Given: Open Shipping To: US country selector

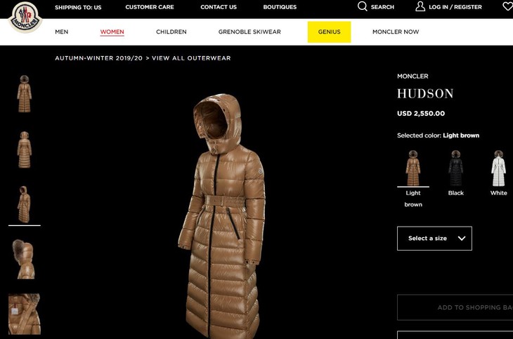Looking at the screenshot, I should tap(78, 7).
